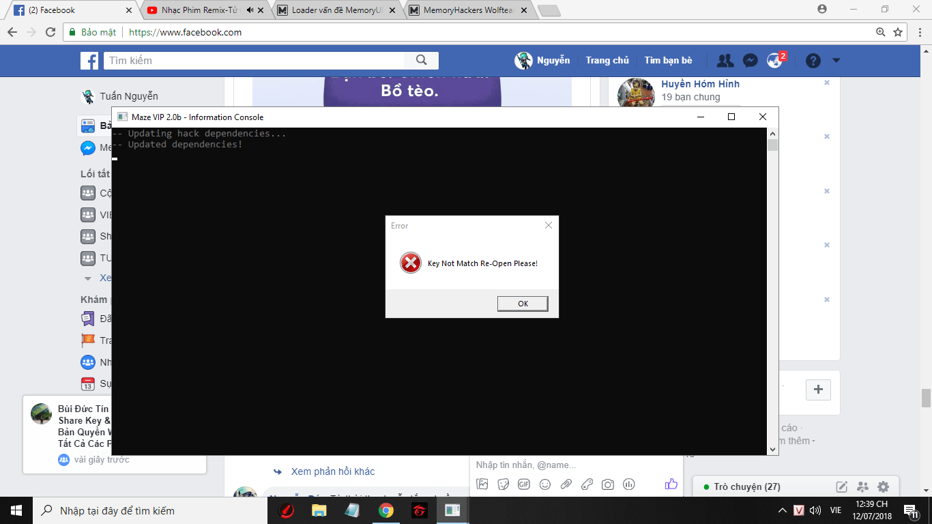Screen dimensions: 932x524
Task: Click the Windows Start button
Action: click(x=16, y=510)
